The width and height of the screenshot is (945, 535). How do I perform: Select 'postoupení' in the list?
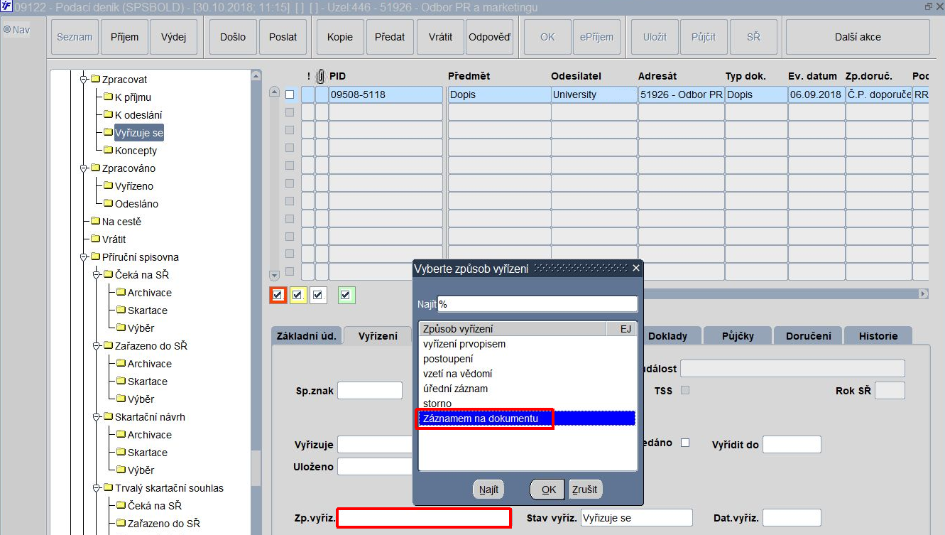click(526, 359)
